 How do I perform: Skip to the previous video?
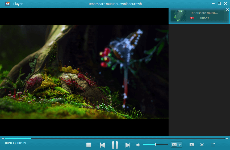point(102,145)
